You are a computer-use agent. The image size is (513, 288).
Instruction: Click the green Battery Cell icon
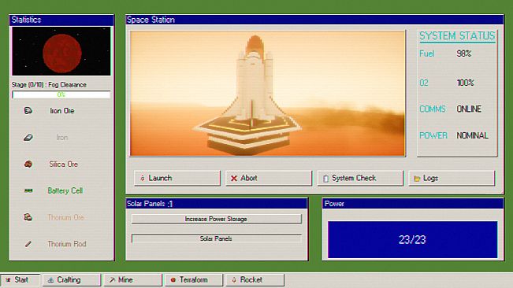(28, 190)
